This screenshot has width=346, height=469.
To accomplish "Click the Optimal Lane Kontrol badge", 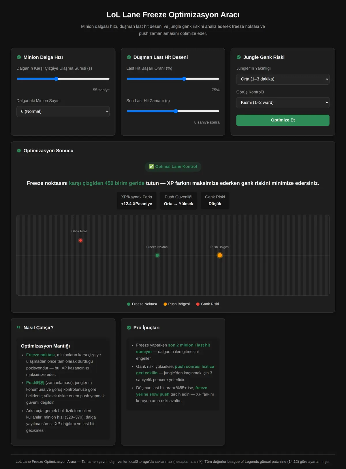I will (x=173, y=167).
